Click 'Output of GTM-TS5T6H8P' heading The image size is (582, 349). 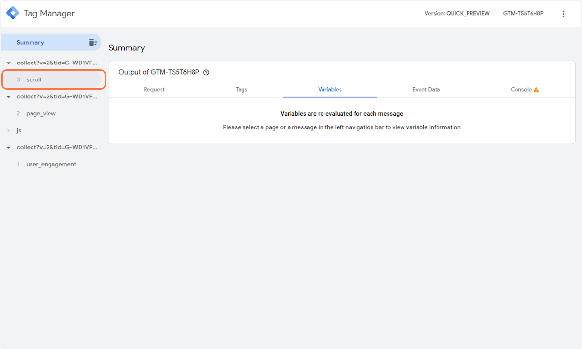[159, 72]
